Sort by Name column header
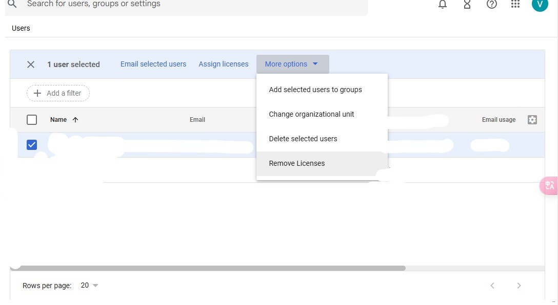This screenshot has height=305, width=558. point(59,120)
